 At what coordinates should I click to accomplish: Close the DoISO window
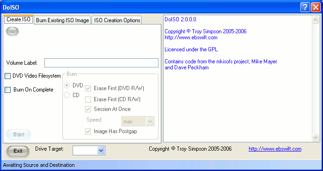click(x=316, y=7)
